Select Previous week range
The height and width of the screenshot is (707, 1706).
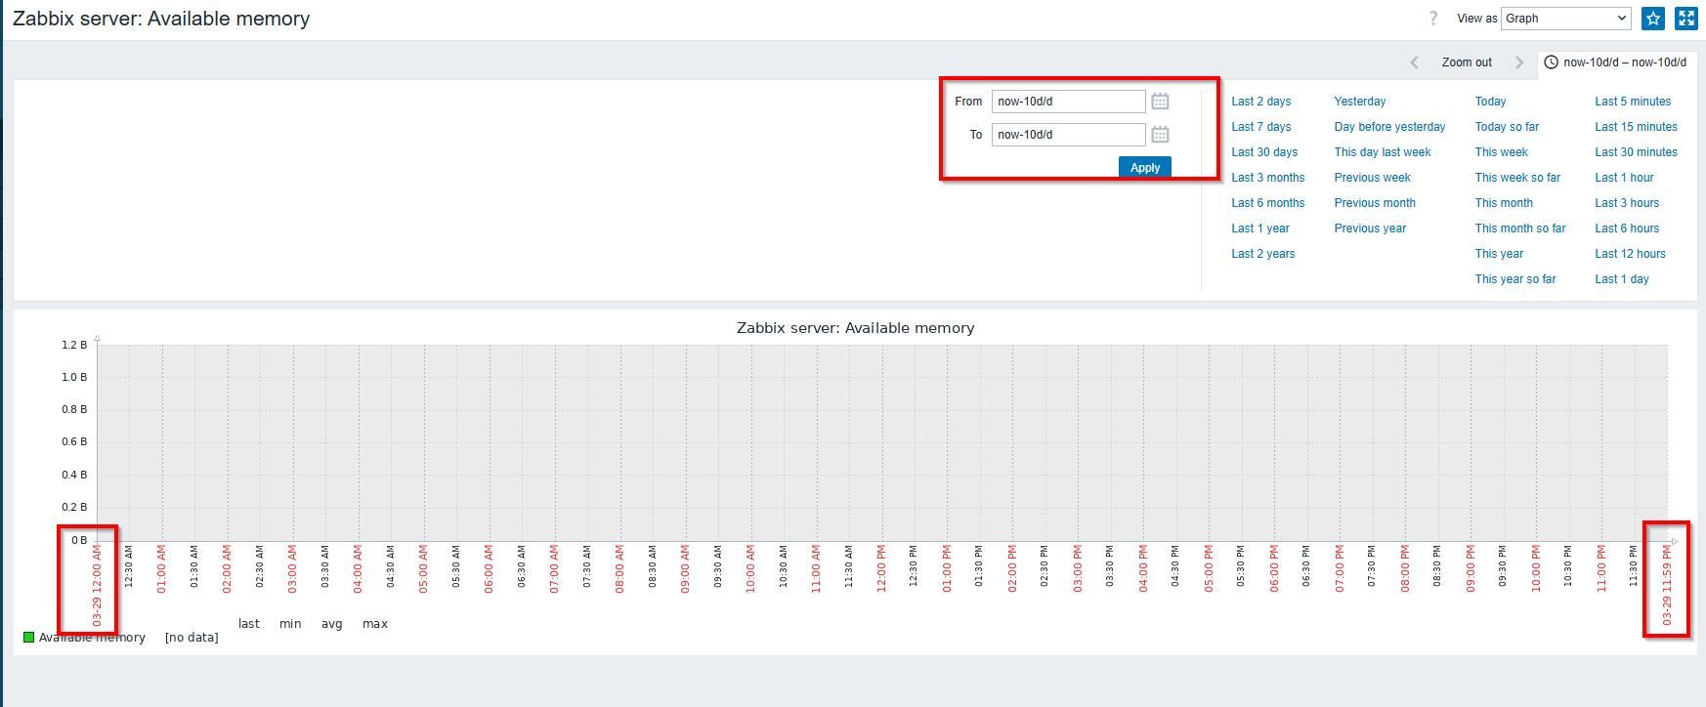coord(1373,178)
